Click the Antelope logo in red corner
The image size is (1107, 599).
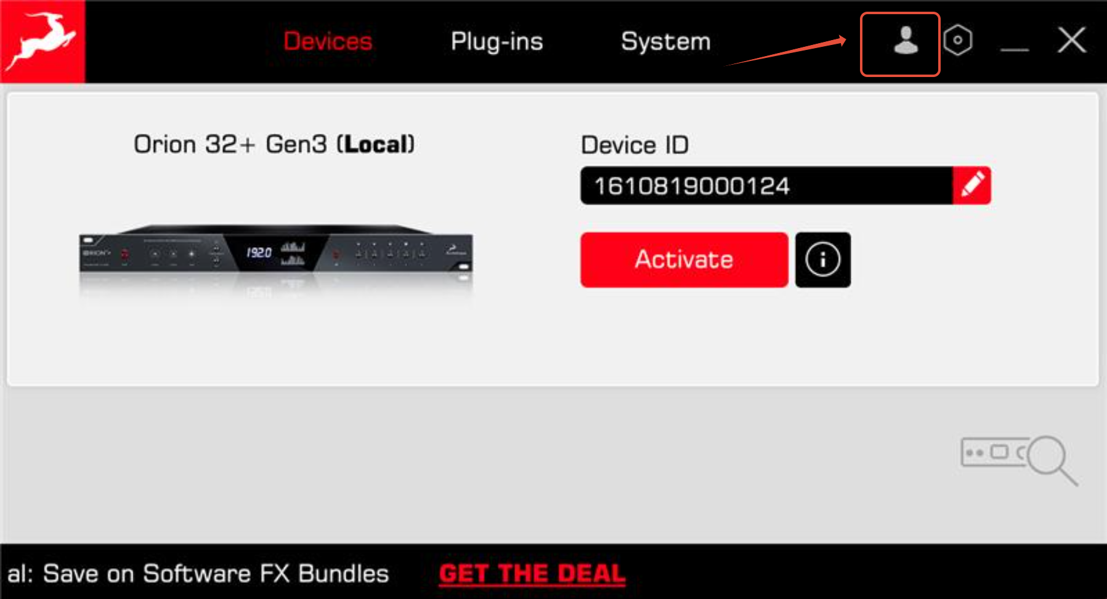(42, 41)
